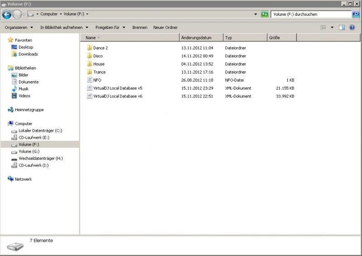Change view using the view mode icon
This screenshot has width=362, height=256.
[x=323, y=28]
